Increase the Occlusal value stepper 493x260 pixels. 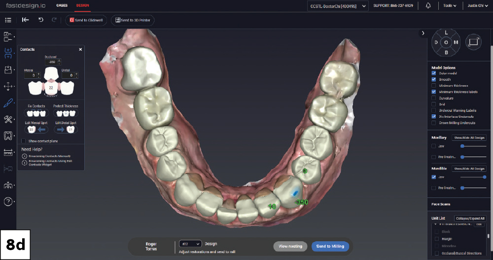point(59,60)
